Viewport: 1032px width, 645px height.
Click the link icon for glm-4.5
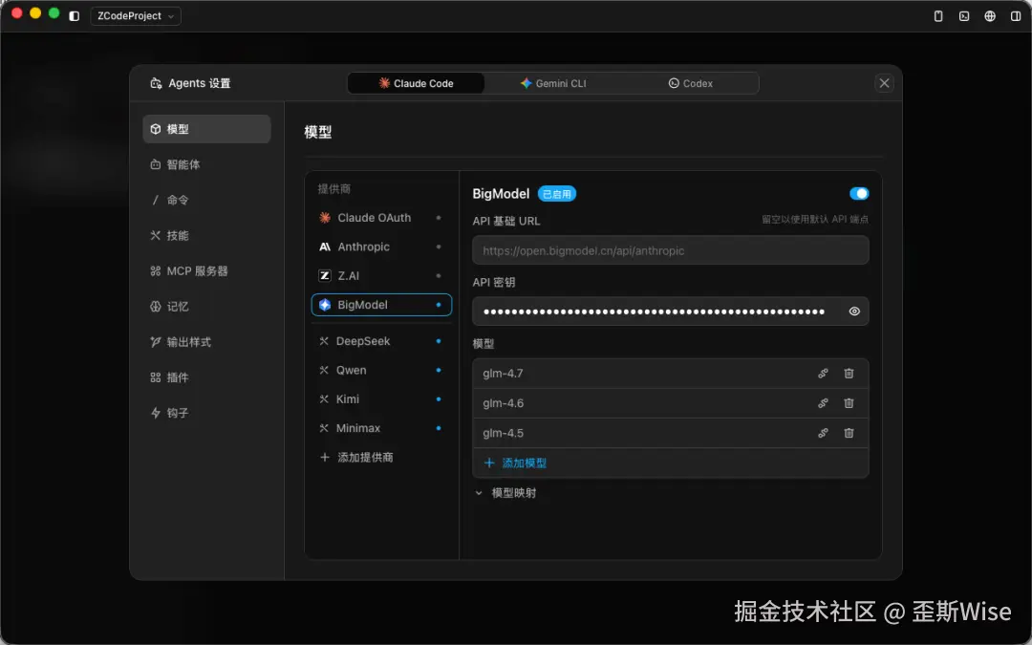coord(823,433)
